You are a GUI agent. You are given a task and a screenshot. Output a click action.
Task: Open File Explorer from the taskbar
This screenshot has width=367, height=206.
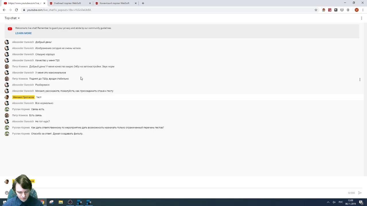tap(61, 202)
